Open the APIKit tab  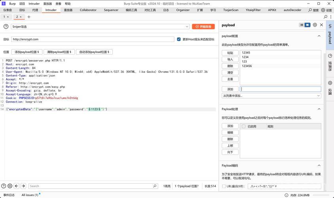click(272, 10)
